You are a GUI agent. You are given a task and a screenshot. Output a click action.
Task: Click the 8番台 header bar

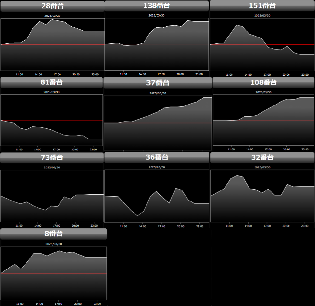tap(54, 234)
